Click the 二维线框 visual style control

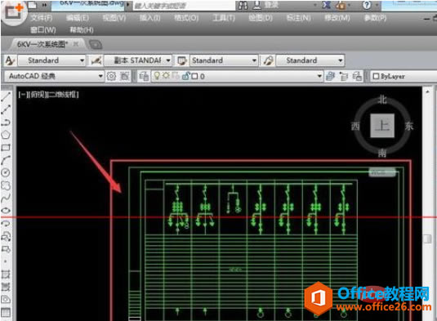64,95
